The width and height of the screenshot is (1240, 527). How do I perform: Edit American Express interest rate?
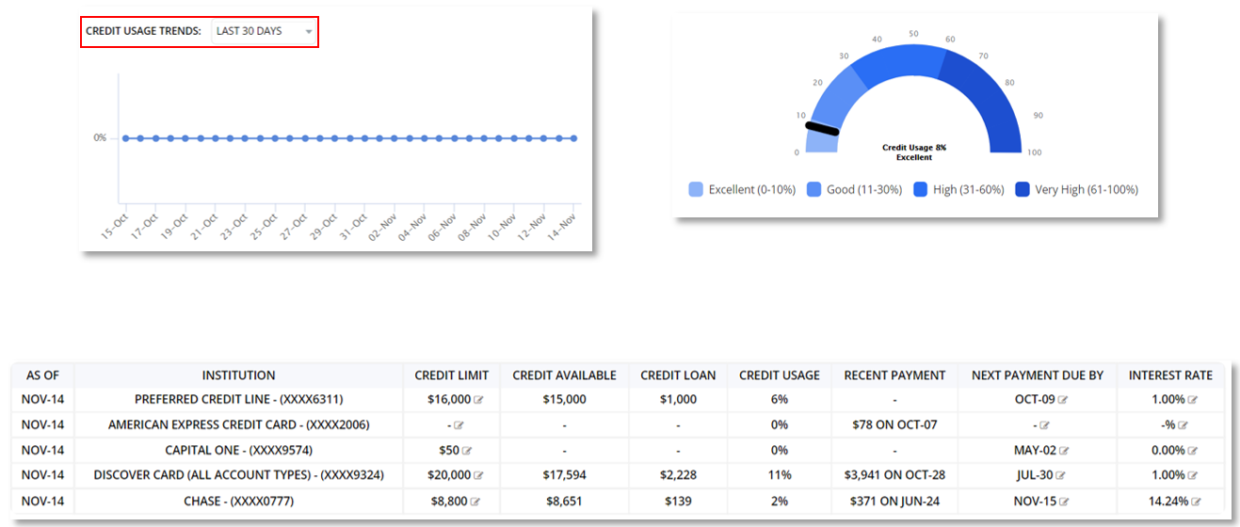pos(1184,425)
